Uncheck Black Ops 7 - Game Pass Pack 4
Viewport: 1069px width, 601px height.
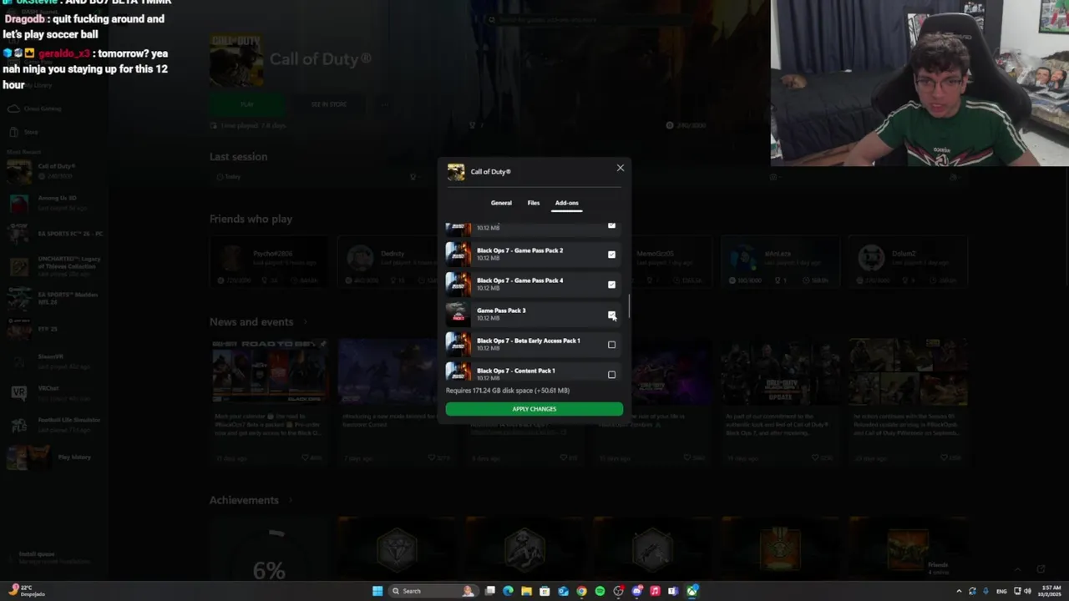[x=611, y=285]
